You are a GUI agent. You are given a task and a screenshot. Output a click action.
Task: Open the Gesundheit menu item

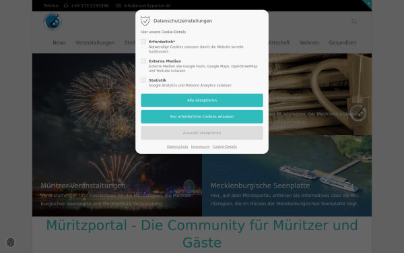(343, 43)
